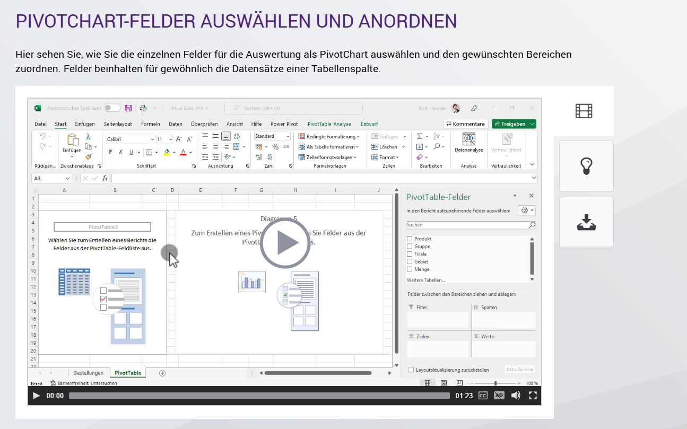
Task: Click the Name Box showing A3
Action: tap(51, 178)
